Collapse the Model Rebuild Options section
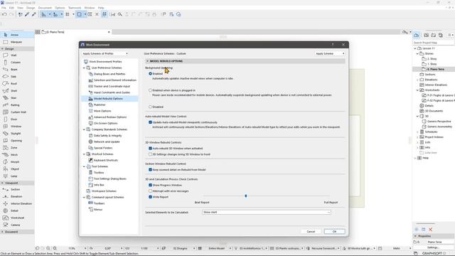This screenshot has width=455, height=256. (147, 61)
